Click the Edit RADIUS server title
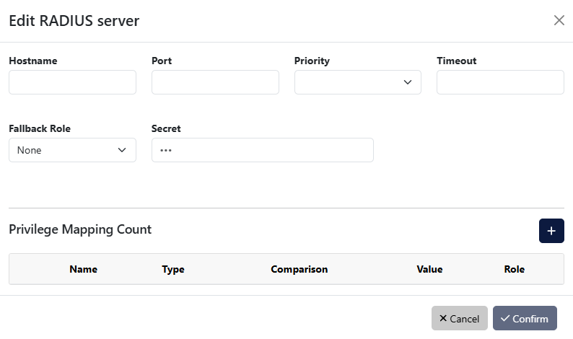 [x=74, y=20]
